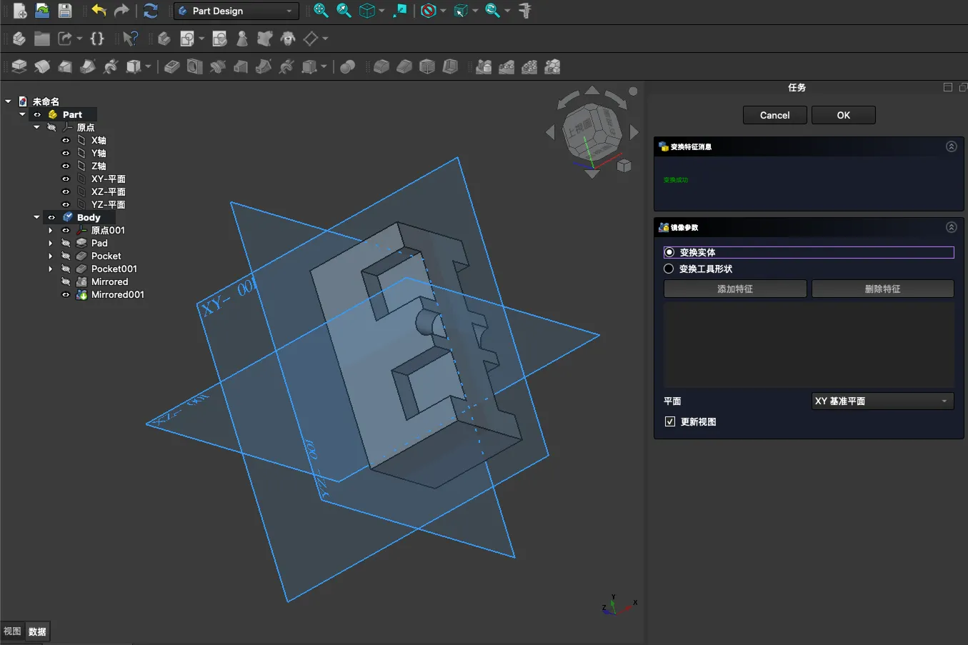The image size is (968, 645).
Task: Click the What's This help cursor icon
Action: [x=130, y=39]
